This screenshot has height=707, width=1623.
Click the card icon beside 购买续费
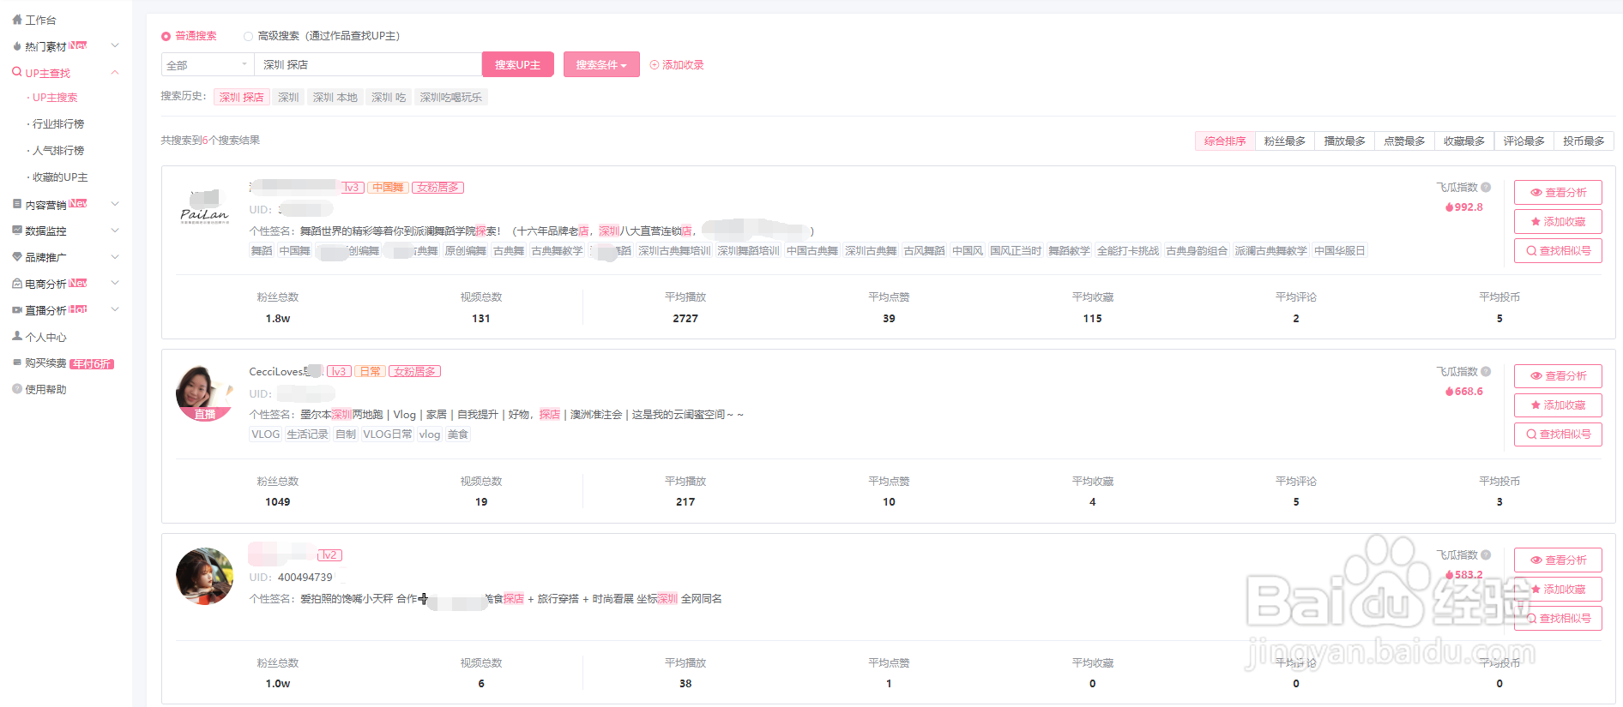tap(17, 362)
